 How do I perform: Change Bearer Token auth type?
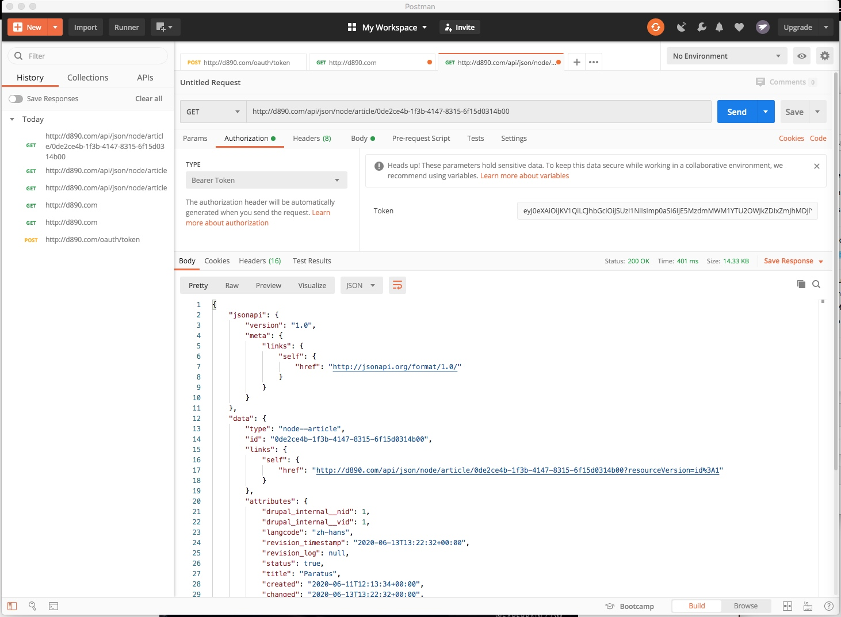click(x=266, y=180)
